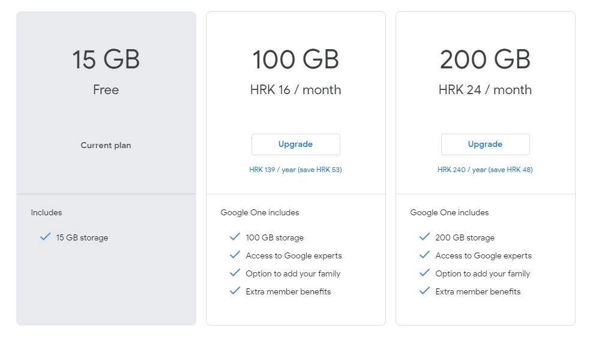
Task: Click checkmark beside Option to add your family in 200 GB plan
Action: coord(425,273)
